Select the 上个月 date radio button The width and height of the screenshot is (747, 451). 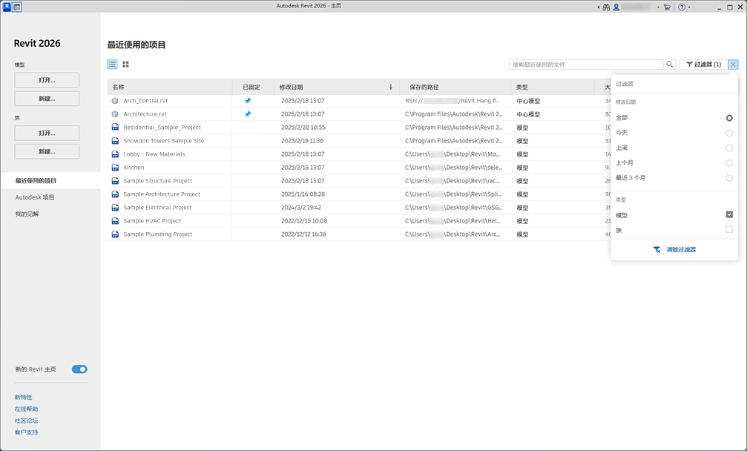point(729,163)
